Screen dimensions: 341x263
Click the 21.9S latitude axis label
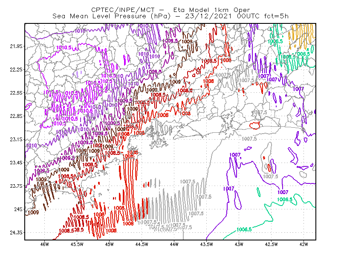click(16, 46)
